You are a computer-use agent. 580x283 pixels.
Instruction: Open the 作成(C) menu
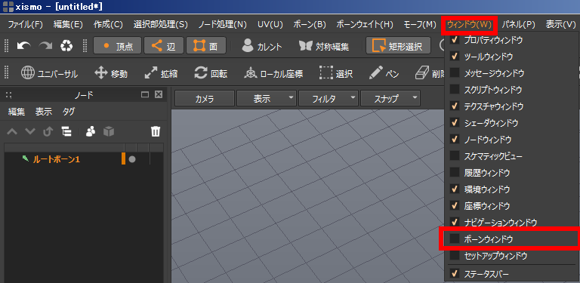[x=108, y=25]
